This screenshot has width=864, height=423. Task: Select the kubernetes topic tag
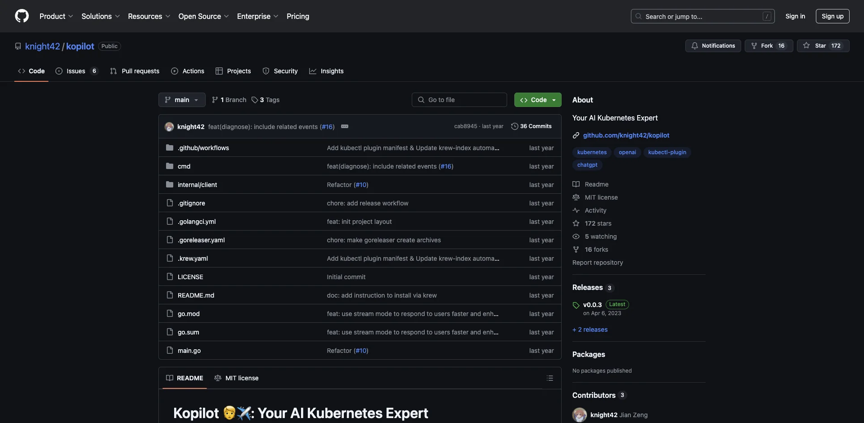click(592, 152)
